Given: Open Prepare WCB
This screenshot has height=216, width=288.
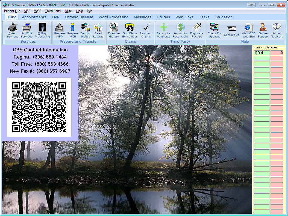Looking at the screenshot, I should (72, 30).
